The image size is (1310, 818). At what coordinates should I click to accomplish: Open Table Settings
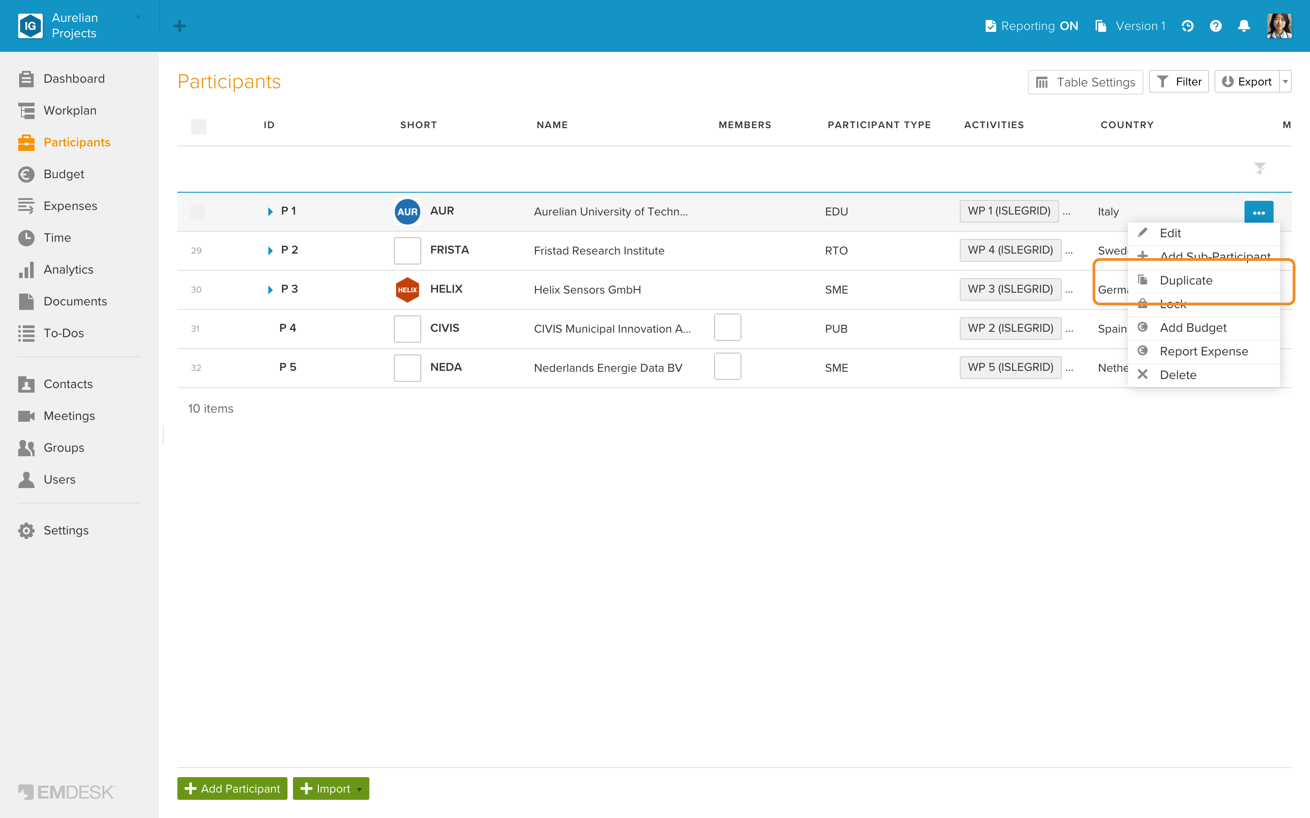[1085, 82]
